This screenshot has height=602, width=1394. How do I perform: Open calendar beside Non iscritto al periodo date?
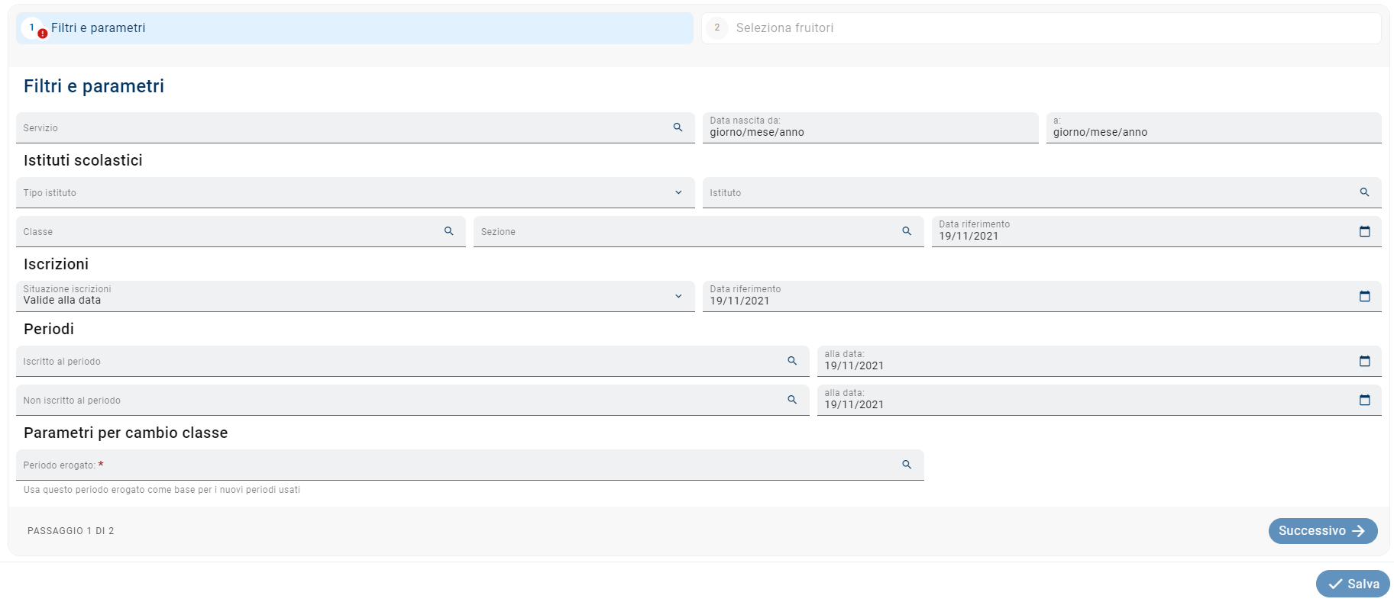pyautogui.click(x=1365, y=400)
